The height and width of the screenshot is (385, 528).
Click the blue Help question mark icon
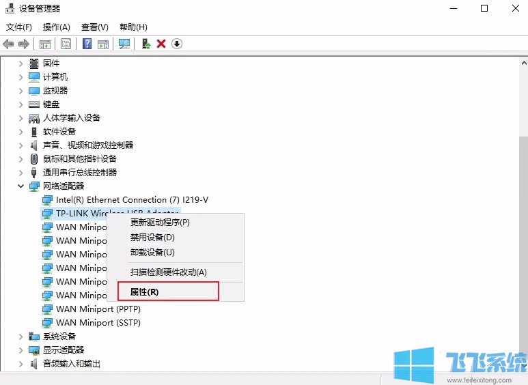coord(87,44)
